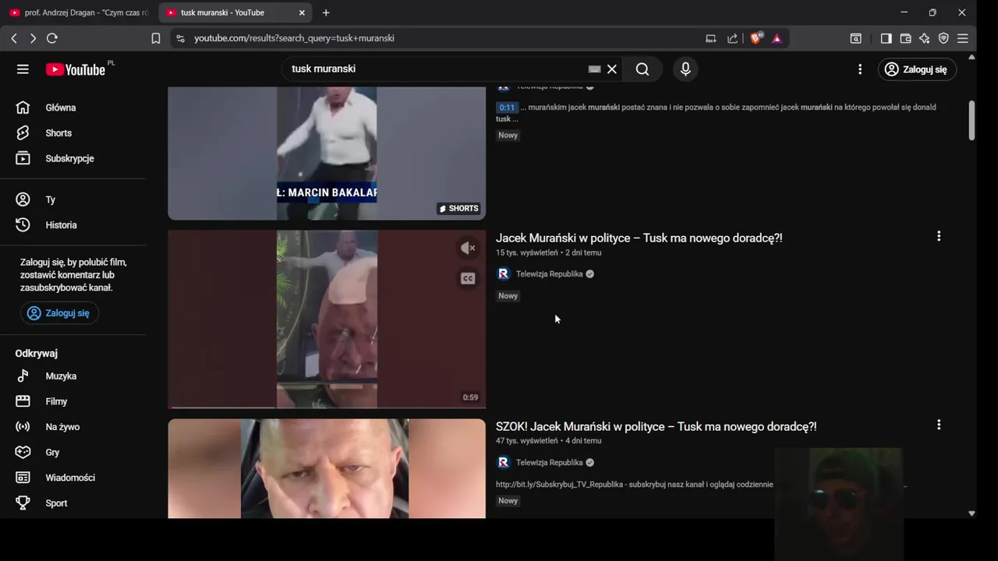Open Shorts in sidebar
This screenshot has height=561, width=998.
coord(74,133)
